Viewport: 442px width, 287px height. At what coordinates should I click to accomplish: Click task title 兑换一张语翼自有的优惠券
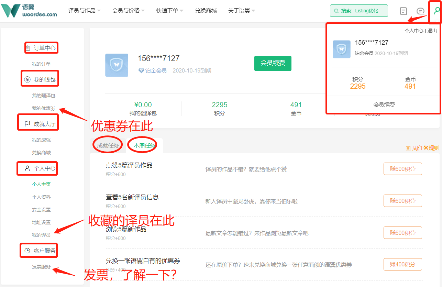pos(143,261)
